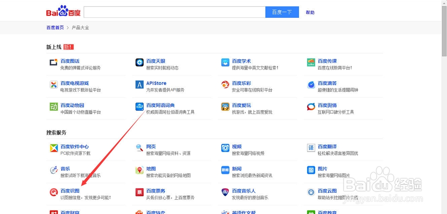
Task: Click the 提供海量中英文文献检索！ description
Action: click(x=255, y=68)
